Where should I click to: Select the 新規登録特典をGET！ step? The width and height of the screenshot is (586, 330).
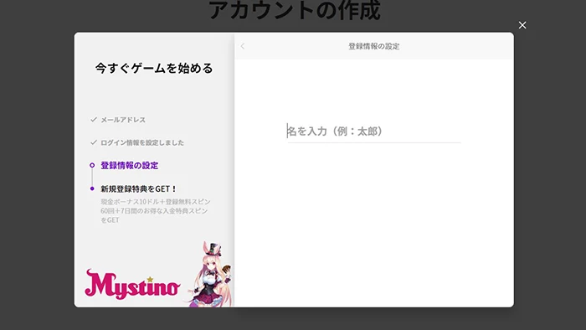(139, 188)
